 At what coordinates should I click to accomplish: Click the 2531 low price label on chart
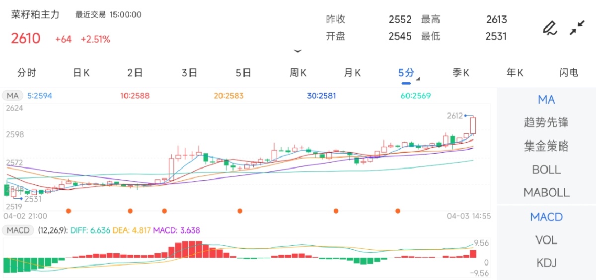coord(33,199)
